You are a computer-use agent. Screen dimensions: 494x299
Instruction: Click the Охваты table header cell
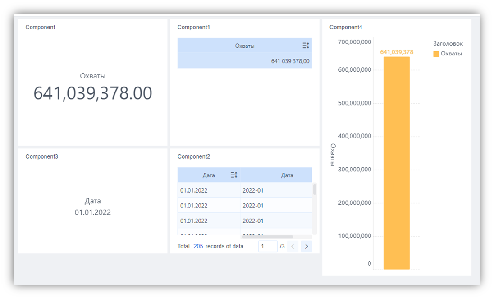[x=245, y=46]
